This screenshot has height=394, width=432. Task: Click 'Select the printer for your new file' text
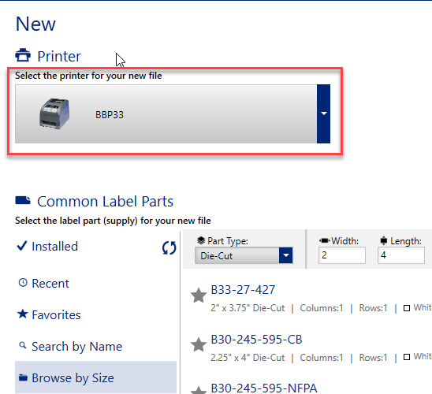[88, 76]
